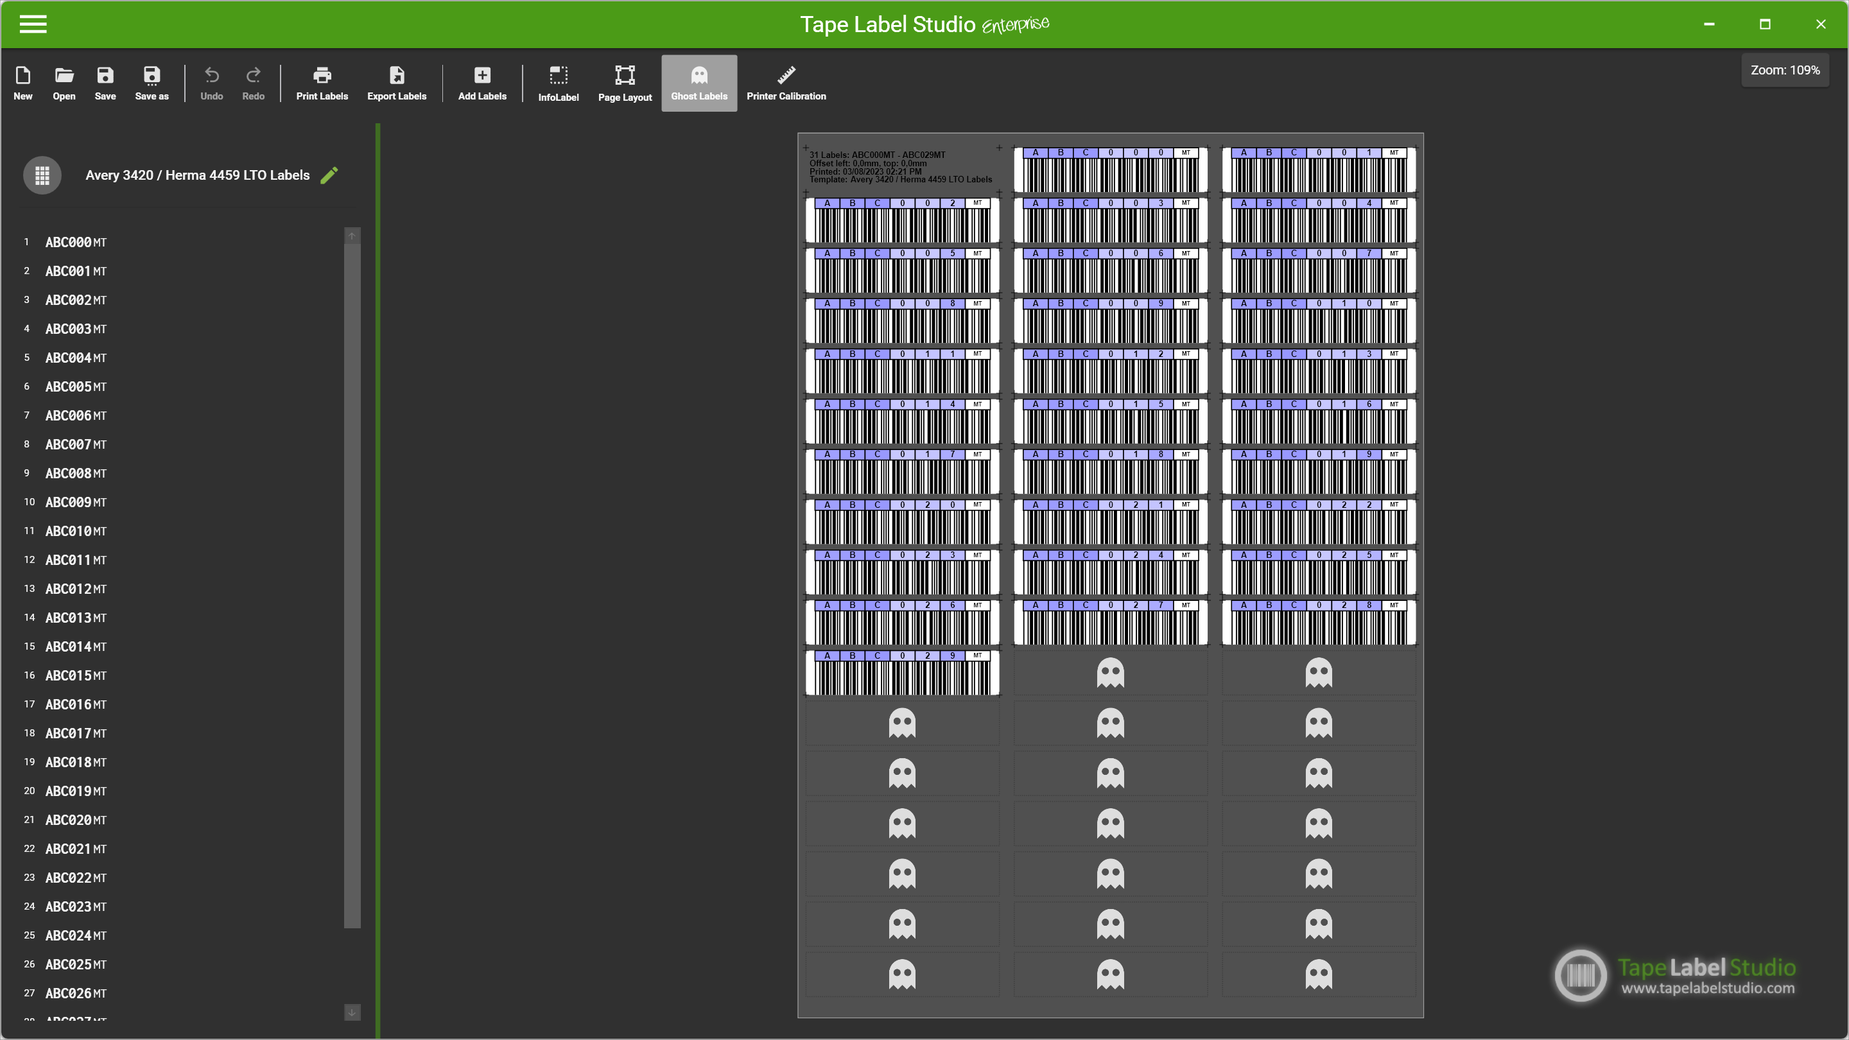
Task: Select list entry ABC000MT
Action: click(75, 243)
